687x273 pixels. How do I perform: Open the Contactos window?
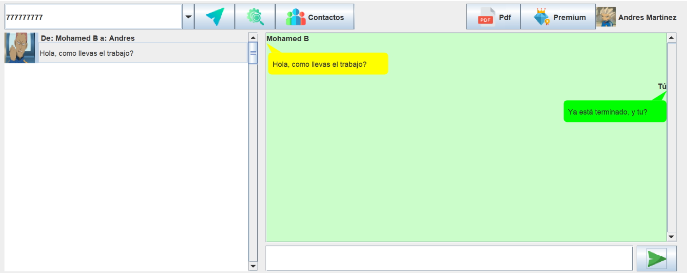(315, 17)
